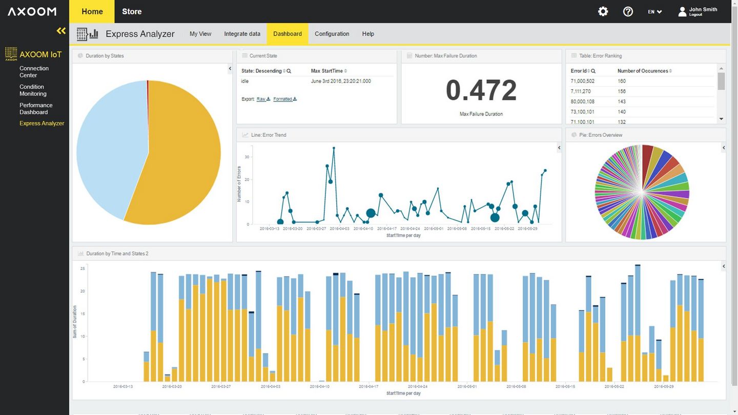Viewport: 738px width, 415px height.
Task: Click the search icon beside State: Descending
Action: tap(289, 71)
